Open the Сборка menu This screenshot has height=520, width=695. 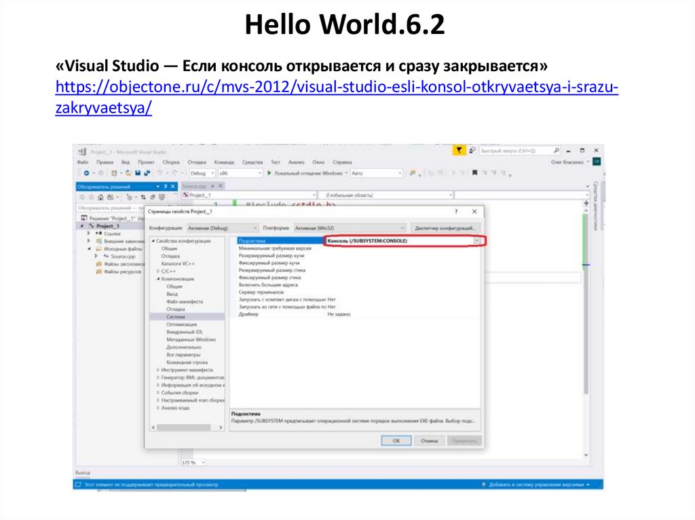coord(170,162)
